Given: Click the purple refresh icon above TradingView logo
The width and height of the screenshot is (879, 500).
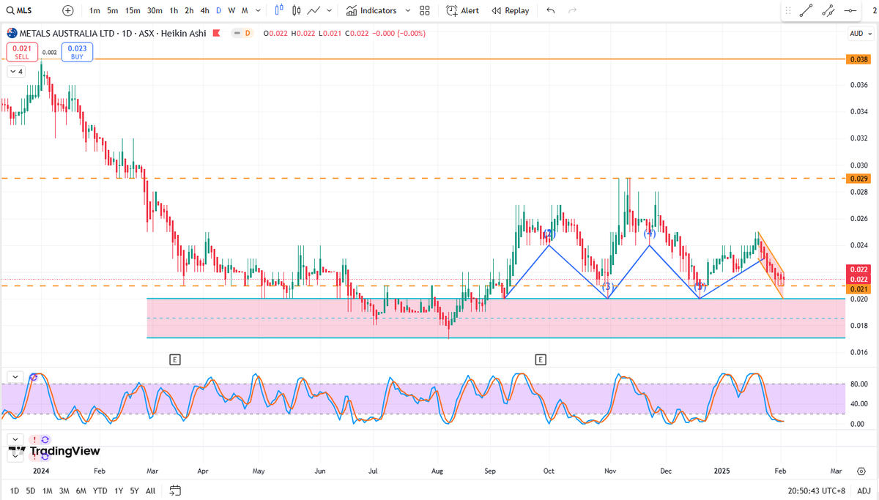Looking at the screenshot, I should coord(45,439).
